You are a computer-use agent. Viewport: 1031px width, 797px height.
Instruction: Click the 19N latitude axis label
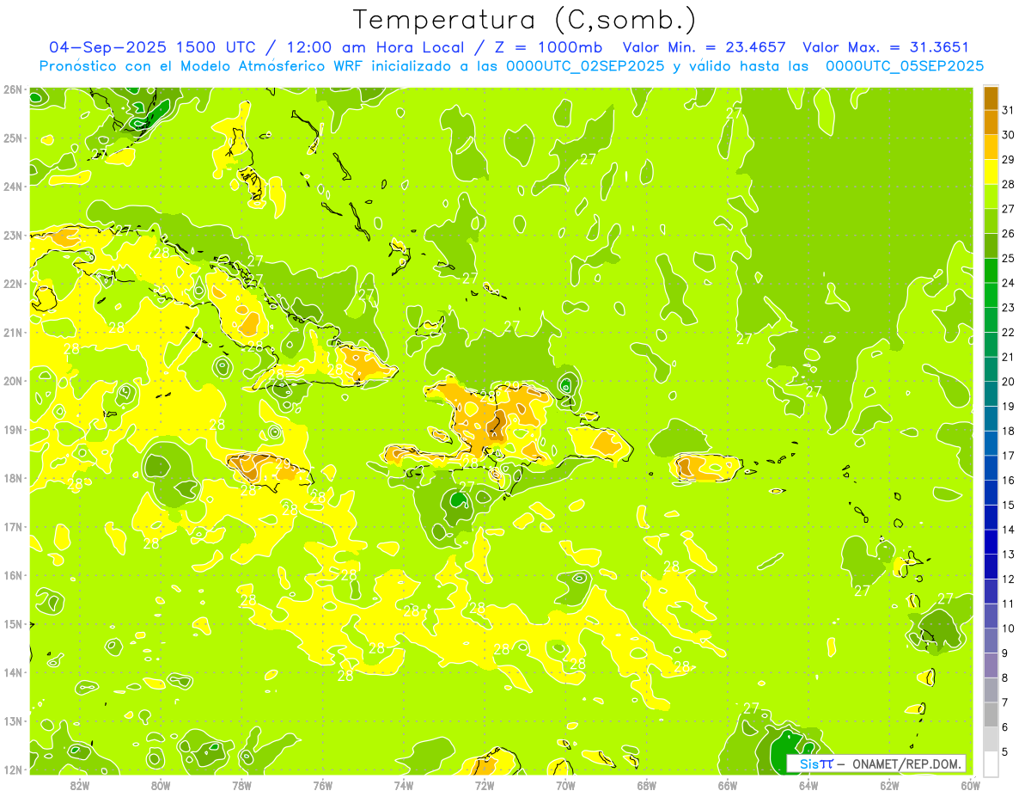[x=13, y=430]
